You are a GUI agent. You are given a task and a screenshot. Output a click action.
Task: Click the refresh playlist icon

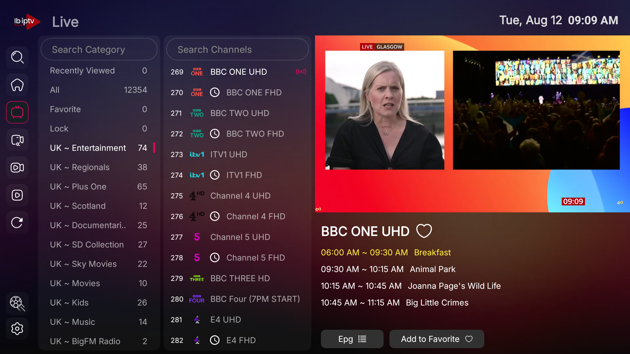point(17,223)
